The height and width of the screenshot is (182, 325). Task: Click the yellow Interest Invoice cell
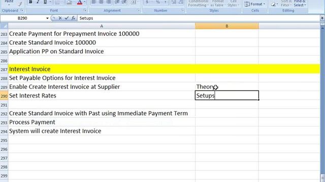pyautogui.click(x=102, y=69)
